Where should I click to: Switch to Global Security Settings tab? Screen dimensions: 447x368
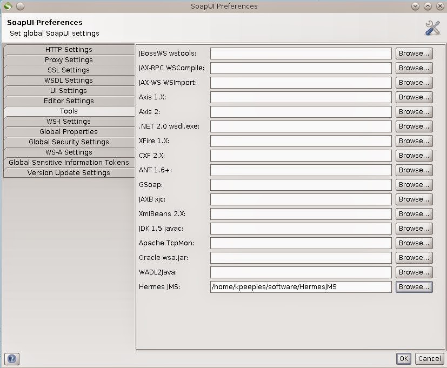[69, 142]
